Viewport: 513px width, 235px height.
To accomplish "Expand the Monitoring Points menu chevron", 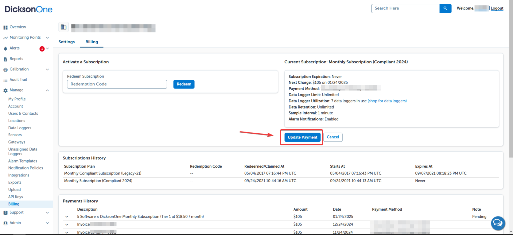I will [47, 38].
